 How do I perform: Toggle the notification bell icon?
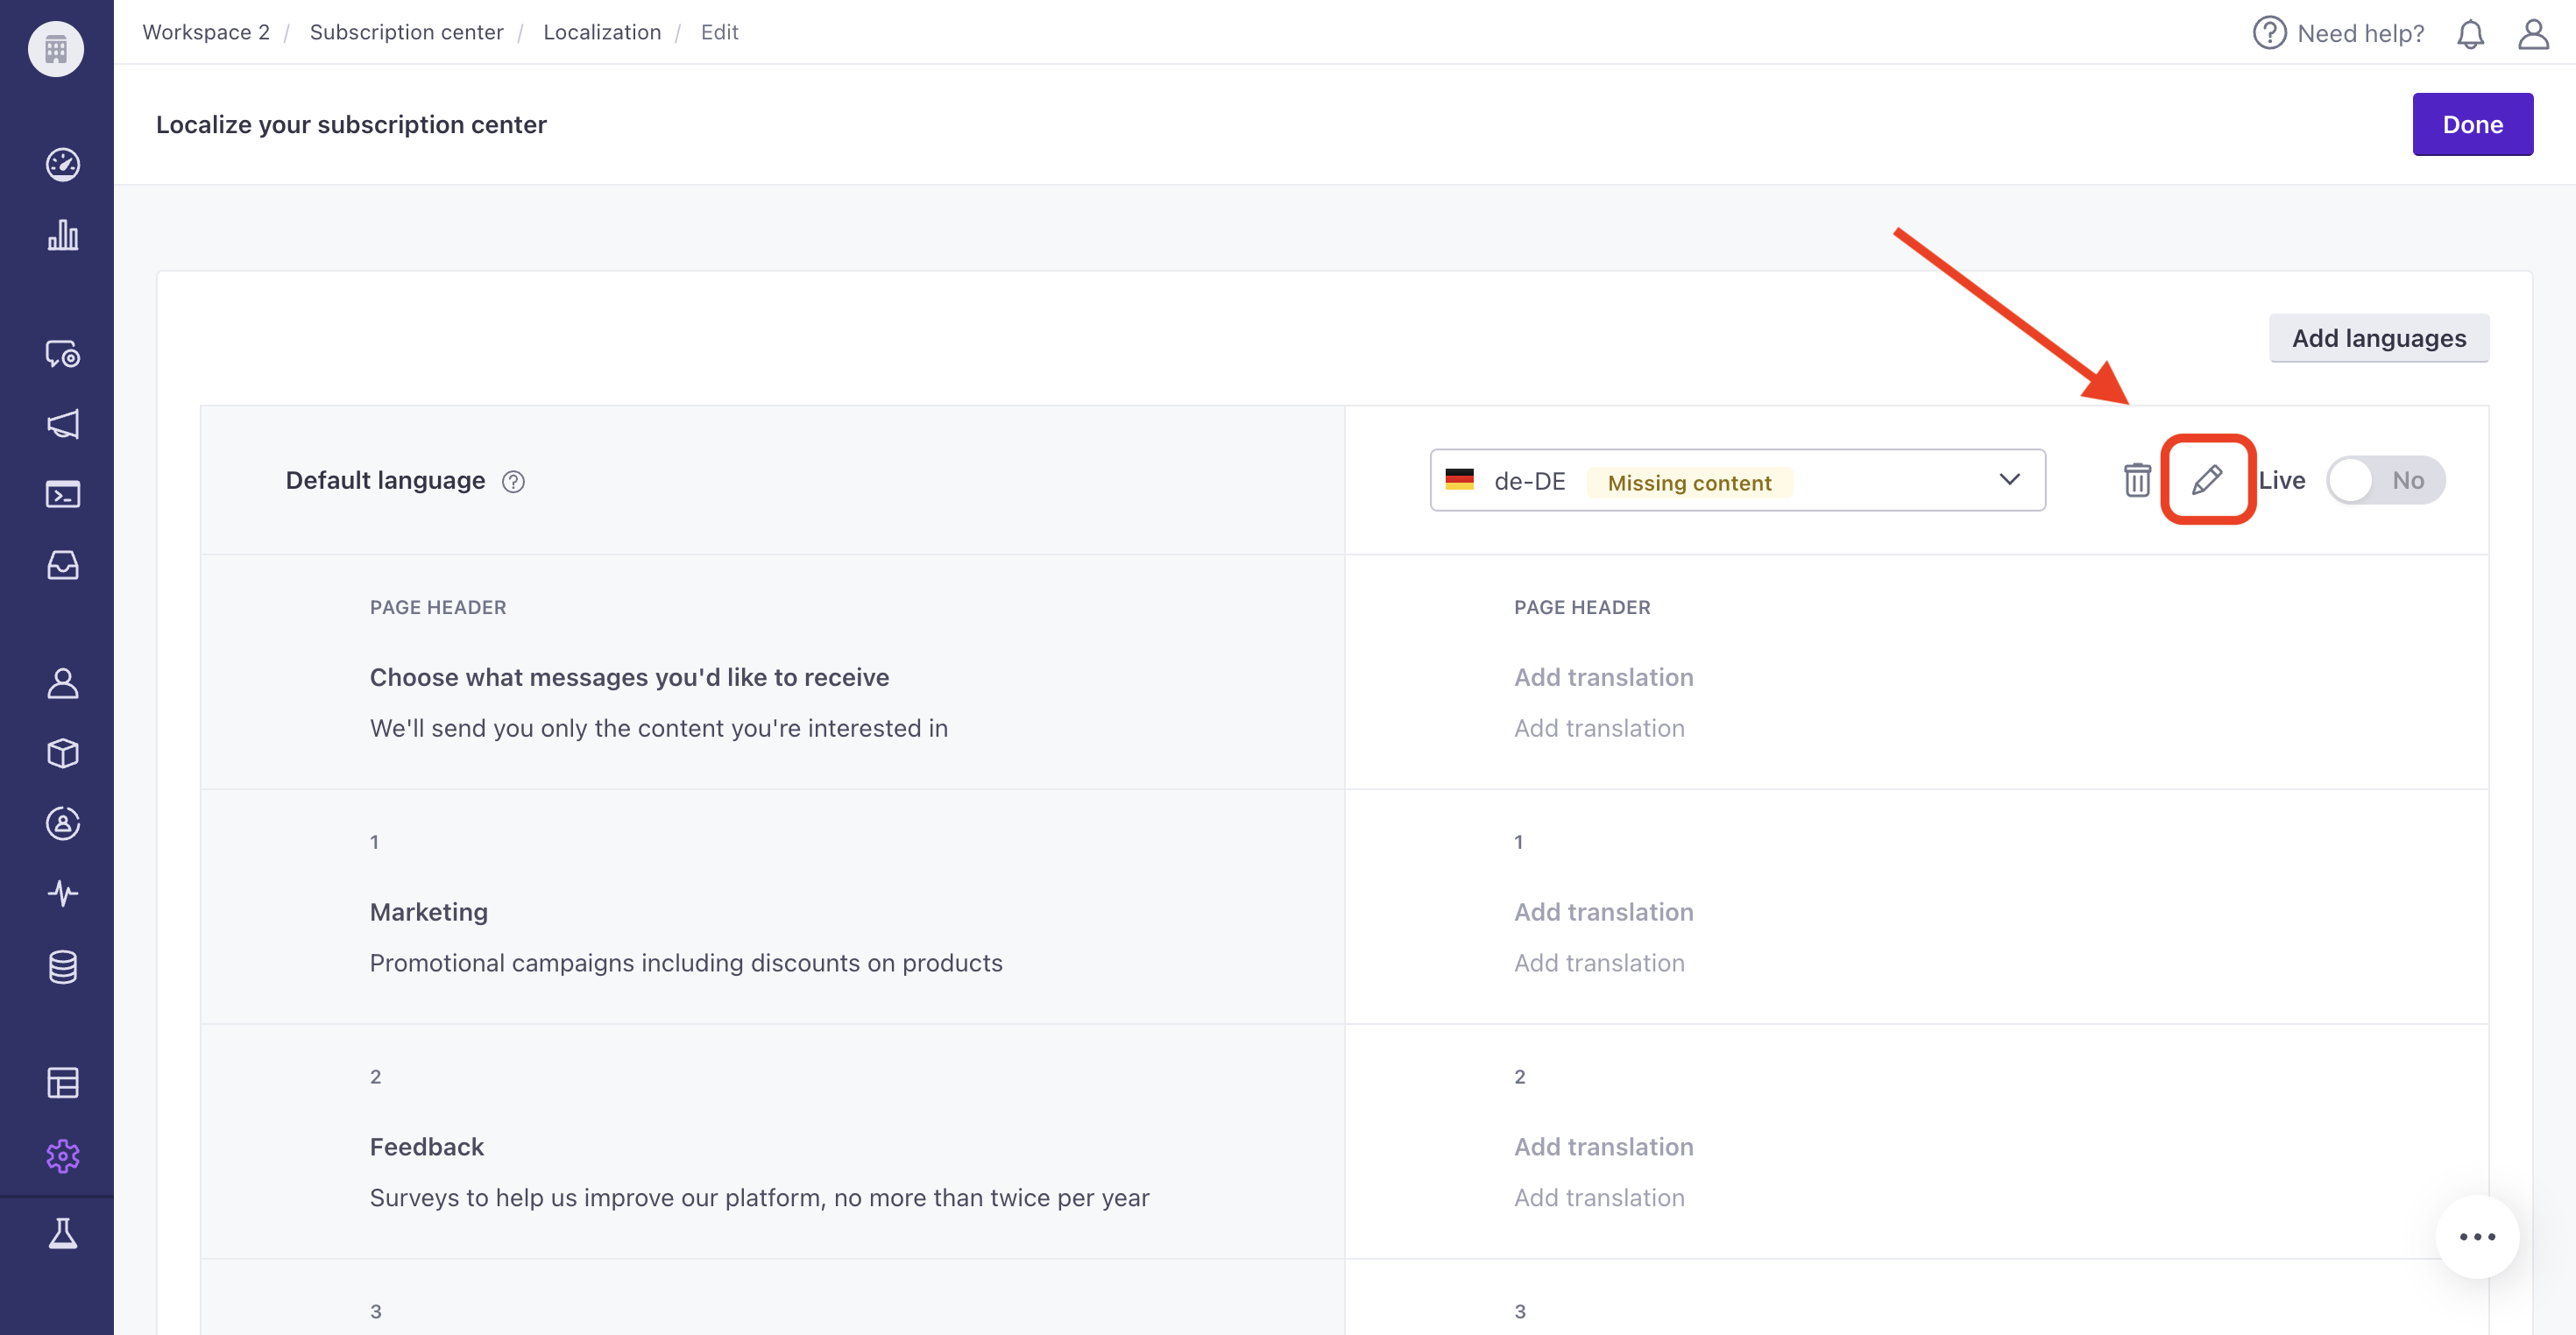2471,31
